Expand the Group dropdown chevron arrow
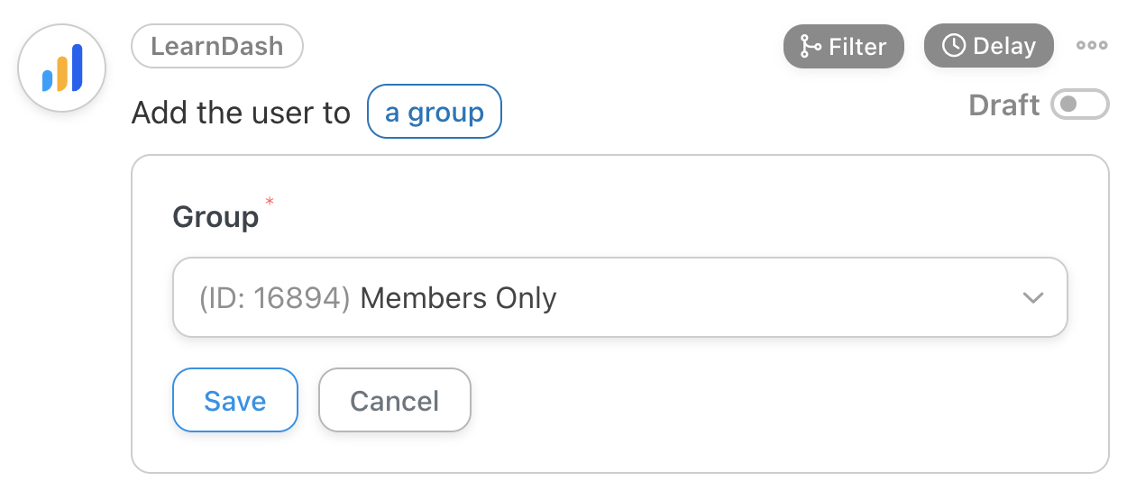 [1032, 297]
